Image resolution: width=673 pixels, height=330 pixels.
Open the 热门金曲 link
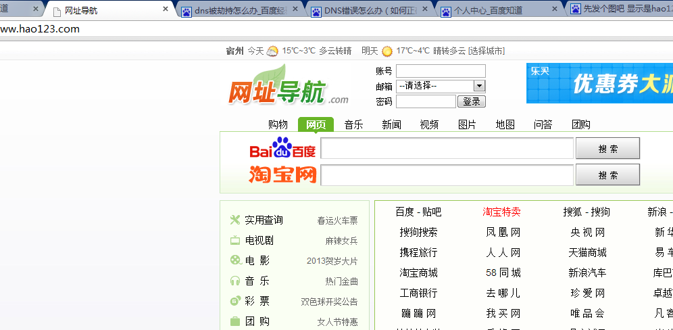(x=342, y=281)
